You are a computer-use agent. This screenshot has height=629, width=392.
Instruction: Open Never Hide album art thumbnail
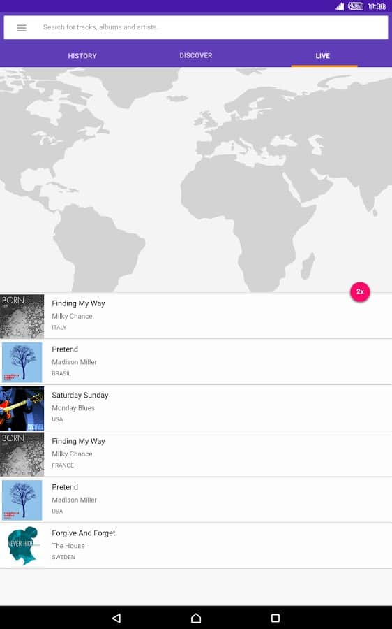point(22,546)
